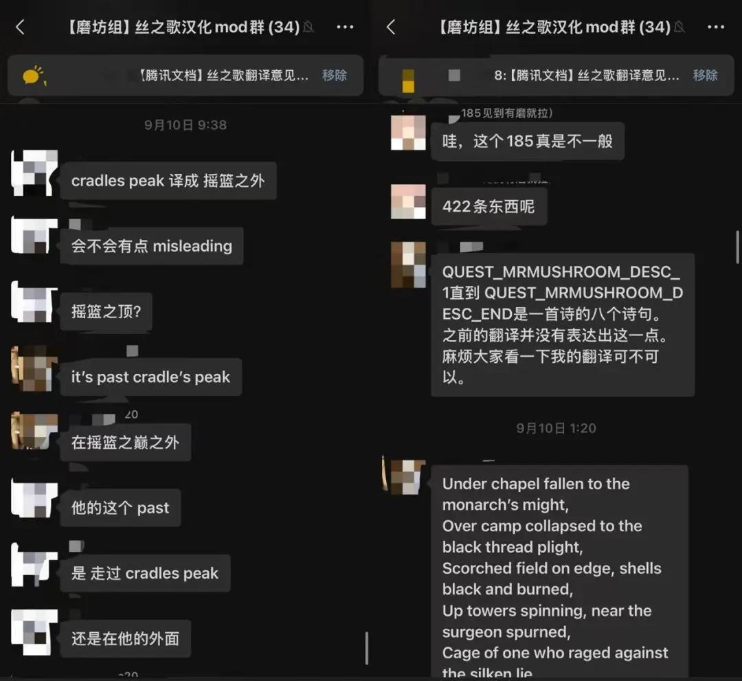Open pinned 腾讯文档 link in left chat
This screenshot has height=681, width=742.
pos(223,75)
